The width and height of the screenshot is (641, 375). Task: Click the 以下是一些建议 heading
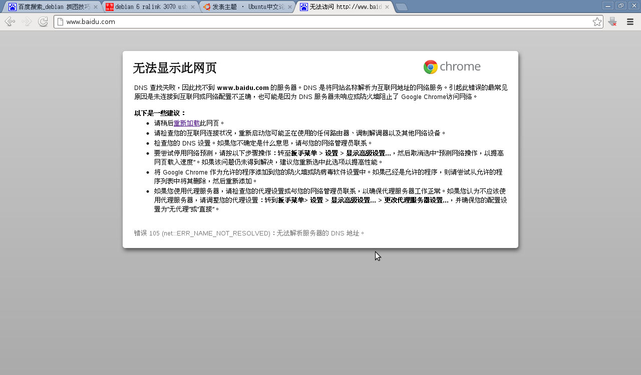pos(160,113)
